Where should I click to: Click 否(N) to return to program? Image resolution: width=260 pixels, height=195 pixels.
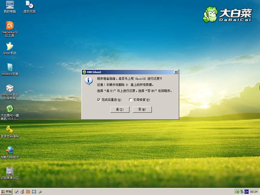pos(142,110)
